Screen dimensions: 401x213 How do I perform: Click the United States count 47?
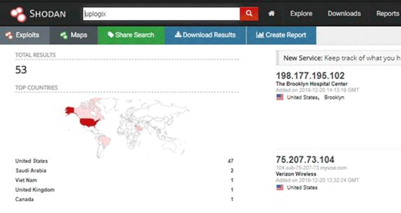230,161
